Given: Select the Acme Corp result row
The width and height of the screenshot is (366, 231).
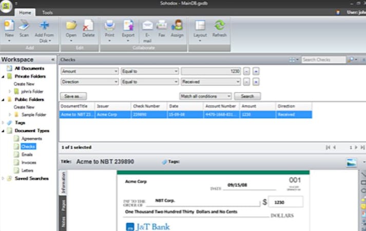Looking at the screenshot, I should 186,114.
